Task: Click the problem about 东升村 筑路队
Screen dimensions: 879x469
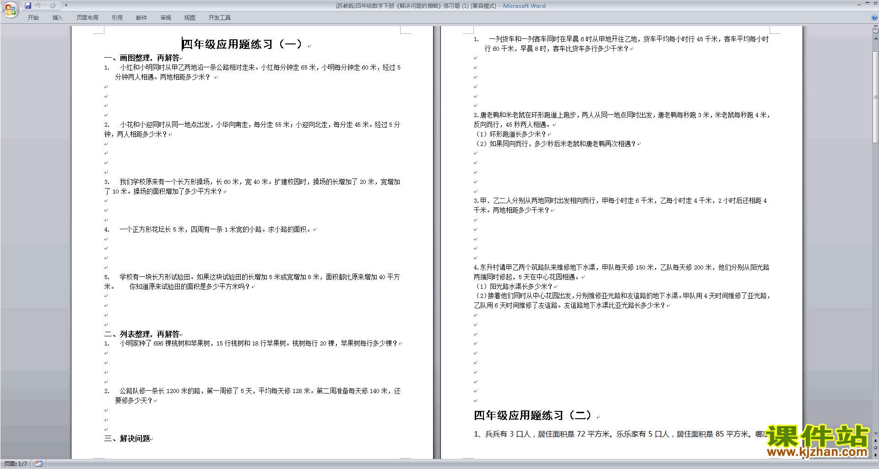Action: [622, 272]
